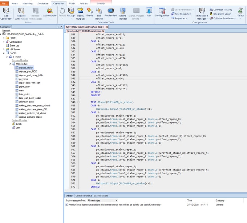Select the depose_part_NOK routine

pos(26,71)
